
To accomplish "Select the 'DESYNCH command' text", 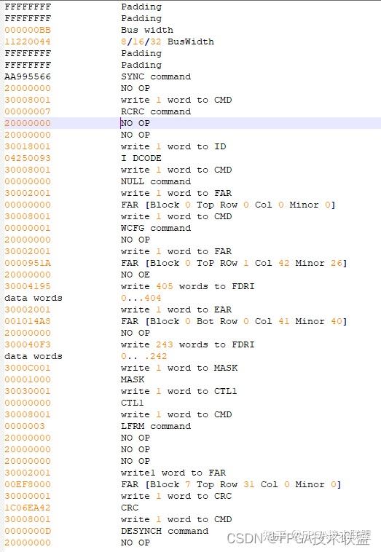I will coord(165,531).
